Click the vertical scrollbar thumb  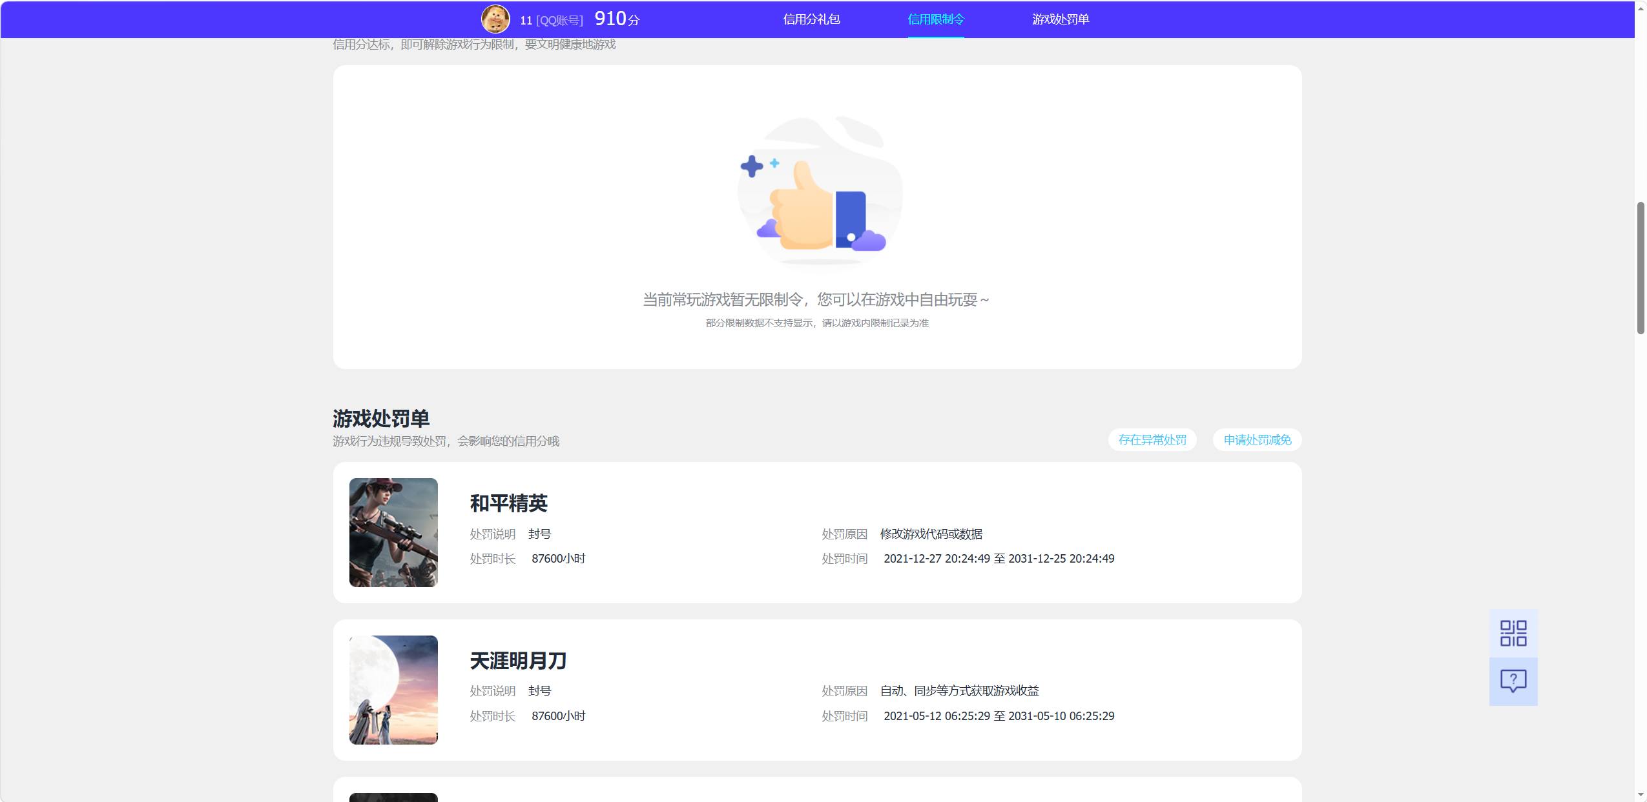pos(1641,268)
